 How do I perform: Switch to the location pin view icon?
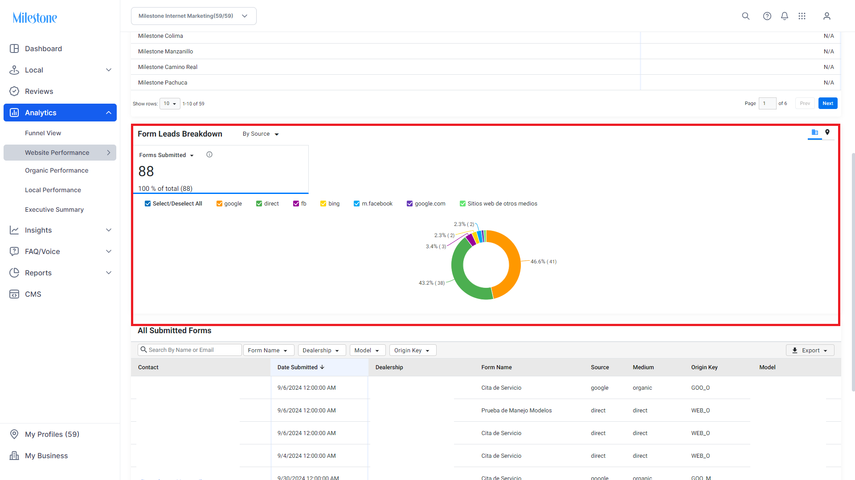tap(827, 132)
